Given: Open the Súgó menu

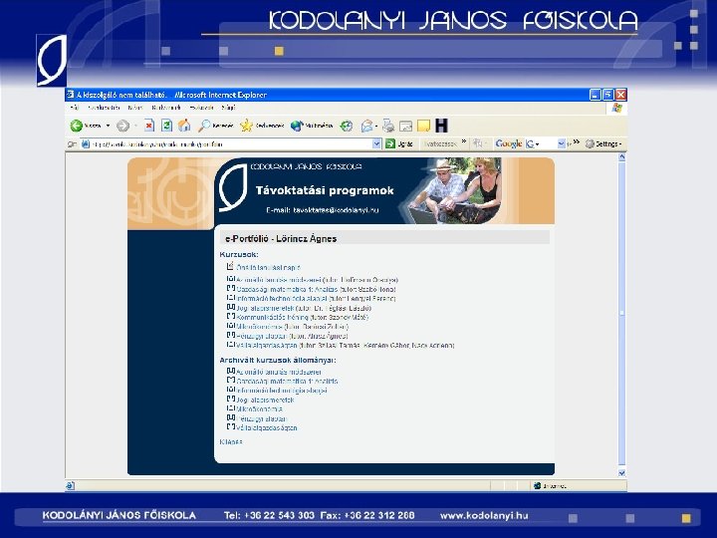Looking at the screenshot, I should coord(229,108).
